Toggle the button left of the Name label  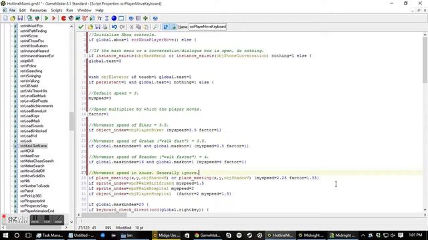[173, 27]
